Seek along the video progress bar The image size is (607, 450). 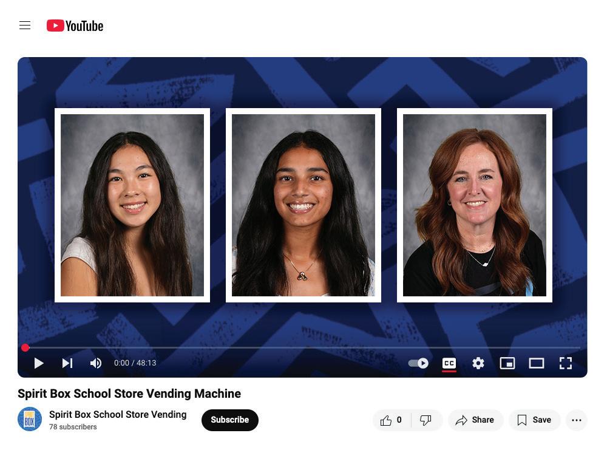coord(302,348)
